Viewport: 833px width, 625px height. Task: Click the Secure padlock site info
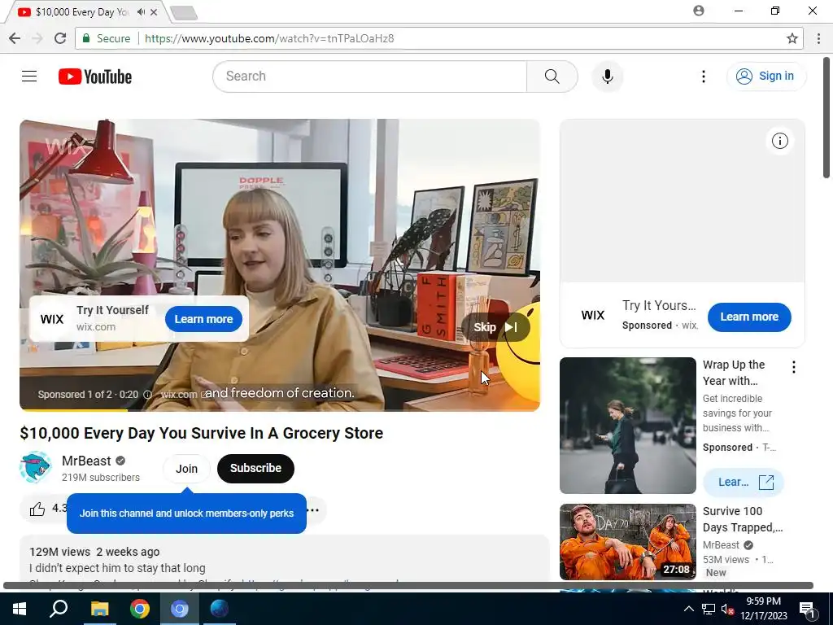[107, 38]
